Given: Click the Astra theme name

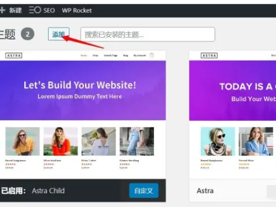Looking at the screenshot, I should pos(205,190).
